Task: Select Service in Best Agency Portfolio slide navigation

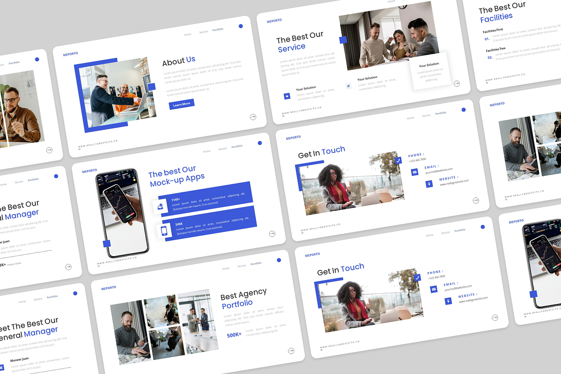Action: (x=242, y=266)
